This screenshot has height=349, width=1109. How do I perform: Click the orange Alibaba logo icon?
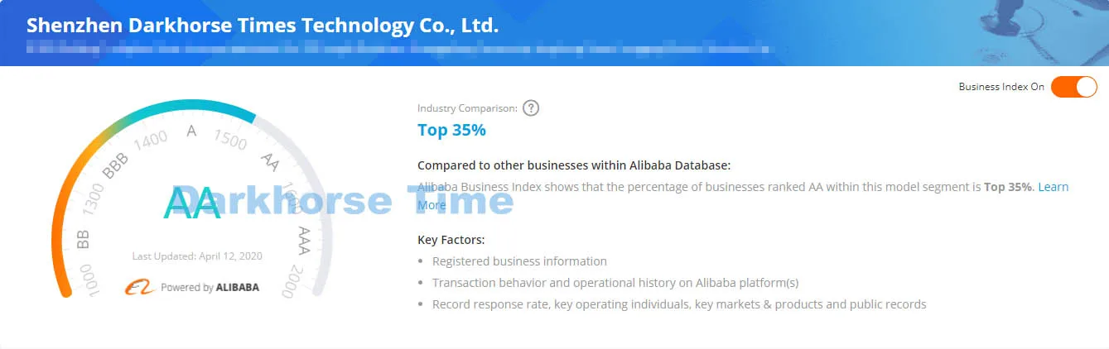click(x=140, y=287)
